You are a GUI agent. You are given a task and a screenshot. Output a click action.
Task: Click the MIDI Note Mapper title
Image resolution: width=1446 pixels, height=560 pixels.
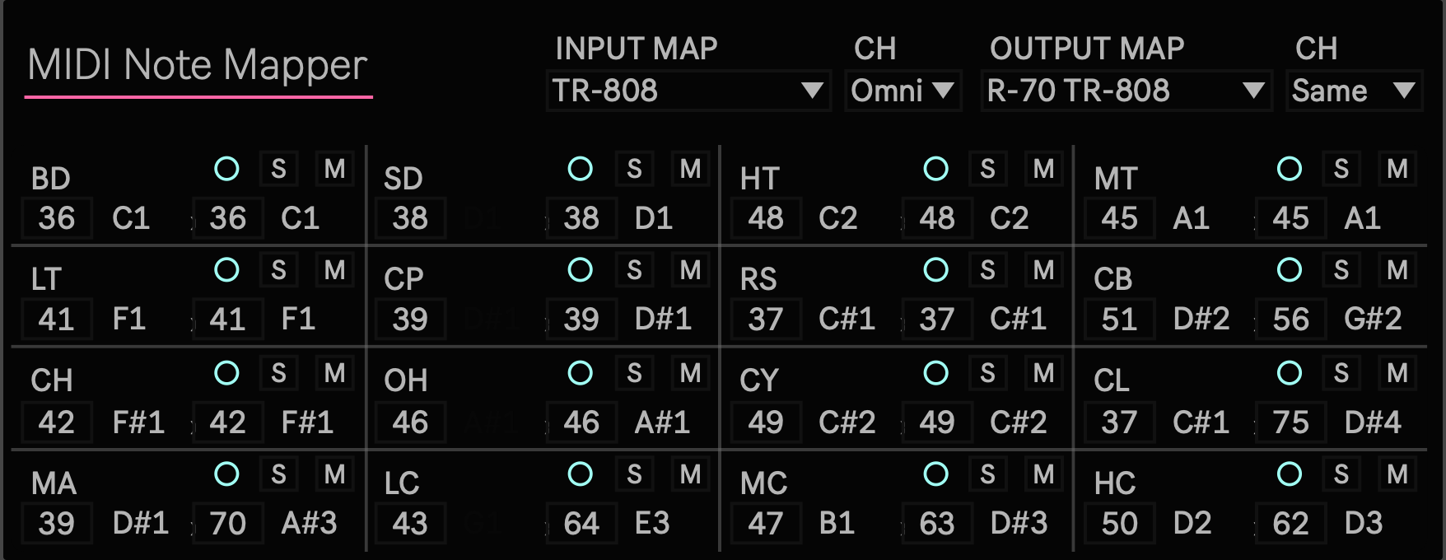197,64
